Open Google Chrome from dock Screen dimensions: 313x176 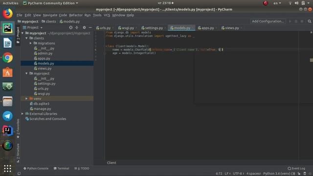(x=8, y=58)
